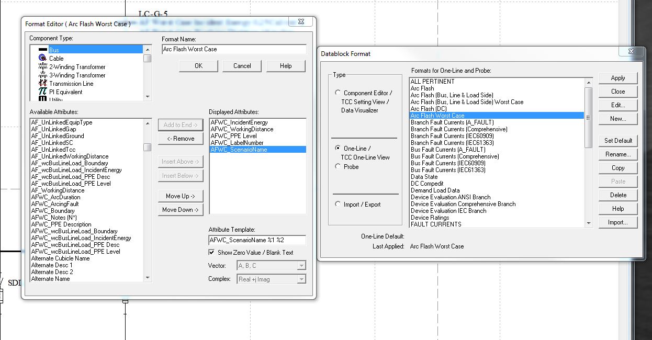This screenshot has height=340, width=652.
Task: Click the Move Up button
Action: click(x=181, y=196)
